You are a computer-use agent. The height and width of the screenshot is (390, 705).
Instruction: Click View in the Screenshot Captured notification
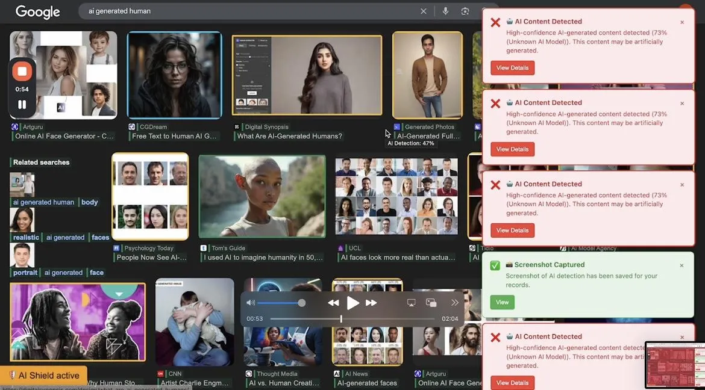tap(502, 302)
